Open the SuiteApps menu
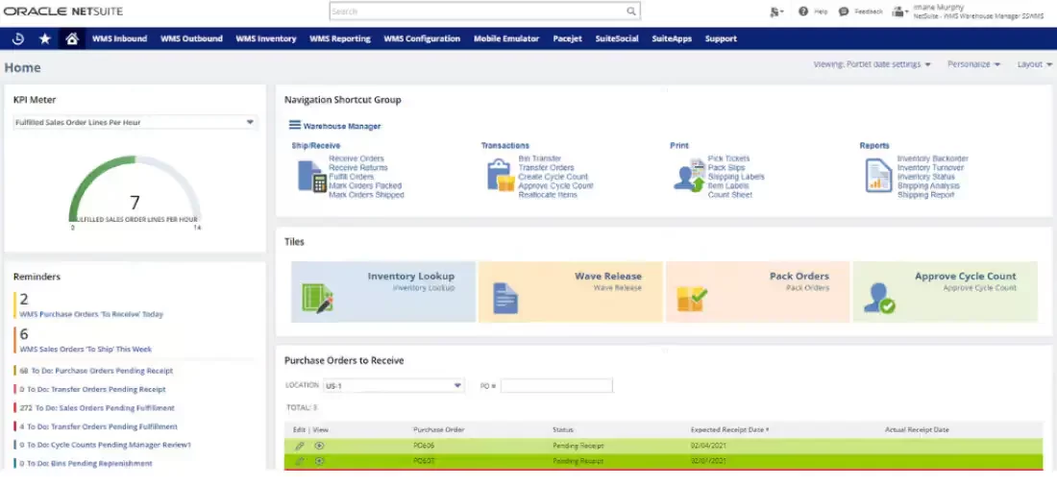 click(x=672, y=38)
